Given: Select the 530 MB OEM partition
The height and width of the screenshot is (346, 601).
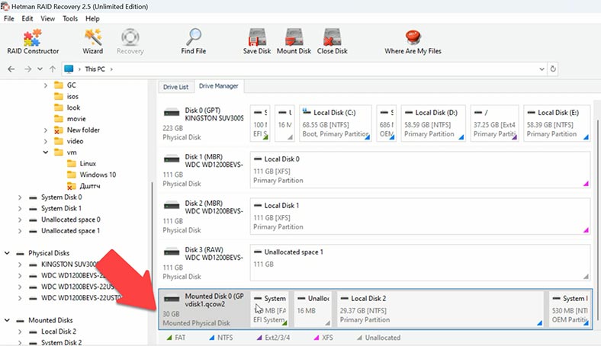Looking at the screenshot, I should pos(570,309).
